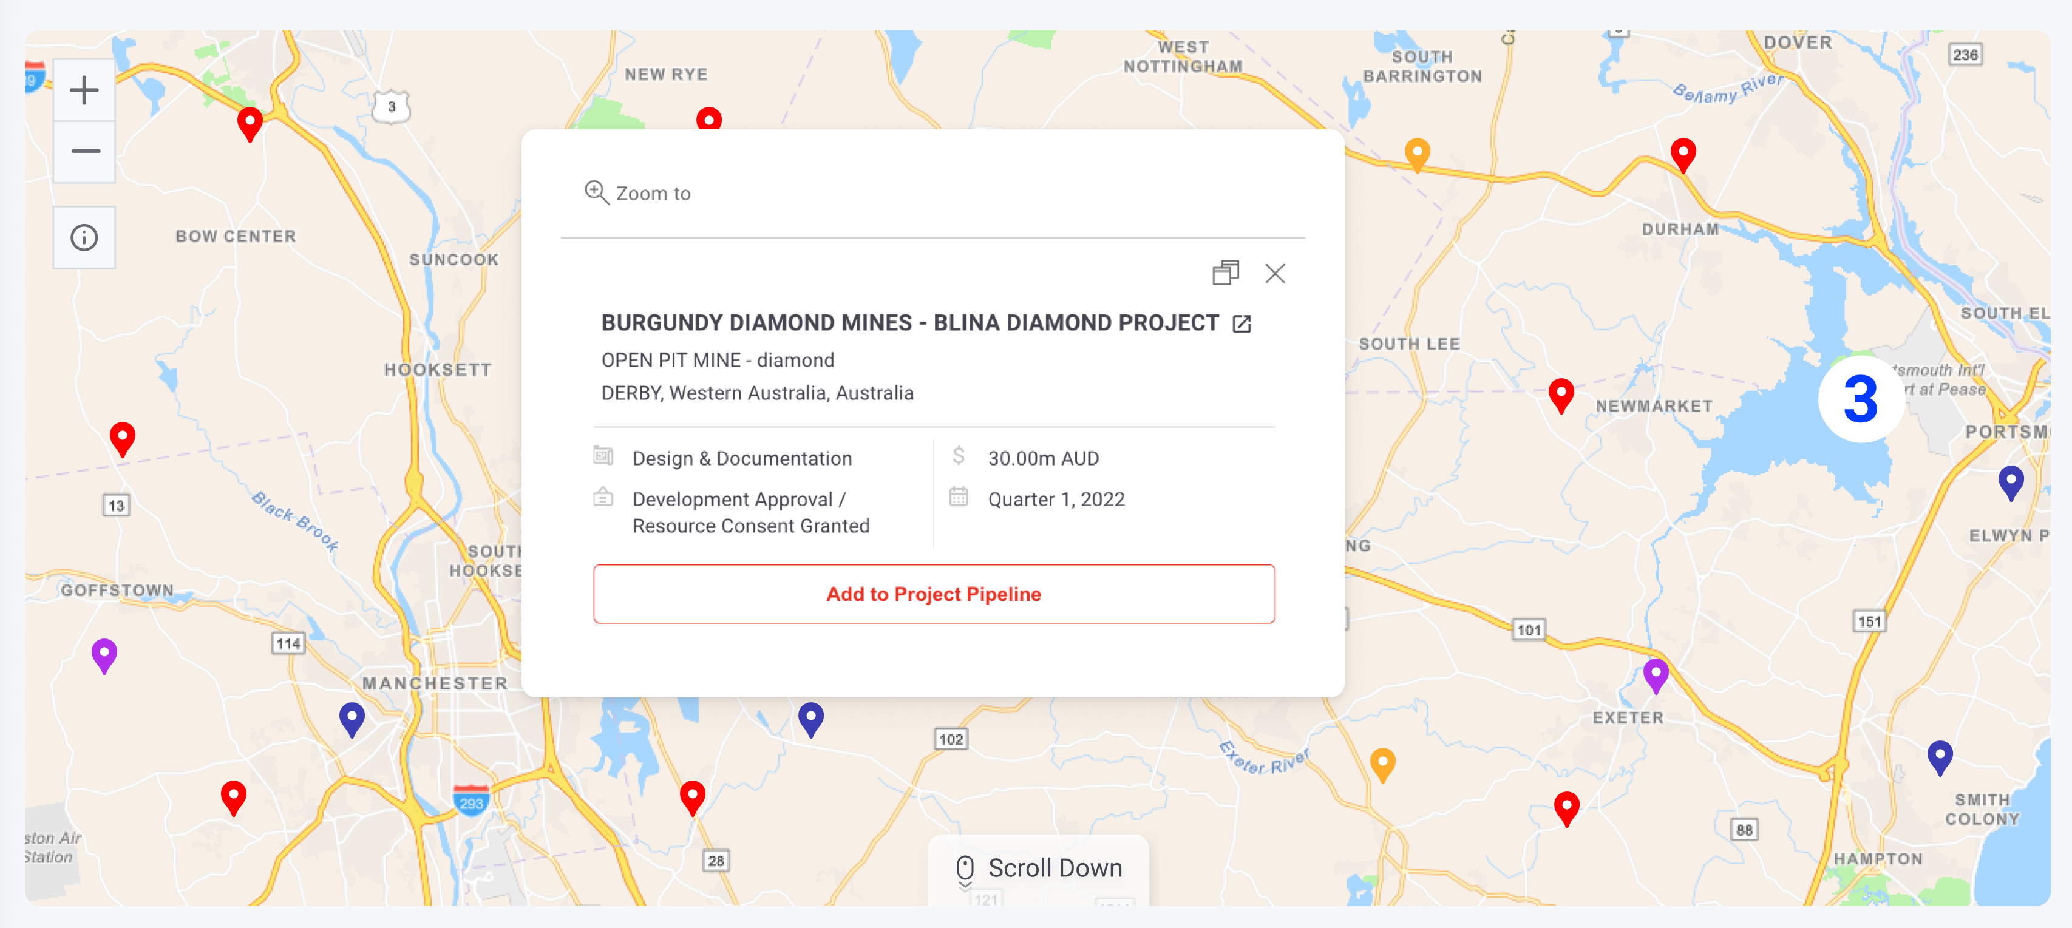Viewport: 2072px width, 928px height.
Task: Zoom out of the map
Action: (x=84, y=152)
